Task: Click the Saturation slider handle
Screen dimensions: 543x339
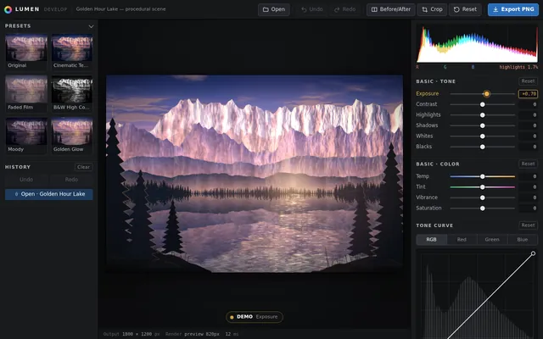Action: coord(483,208)
